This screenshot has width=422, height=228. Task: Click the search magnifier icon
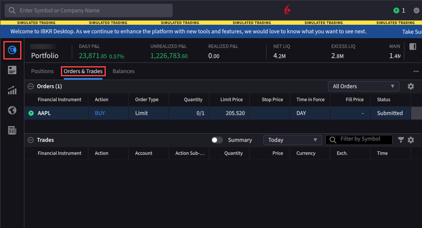12,10
